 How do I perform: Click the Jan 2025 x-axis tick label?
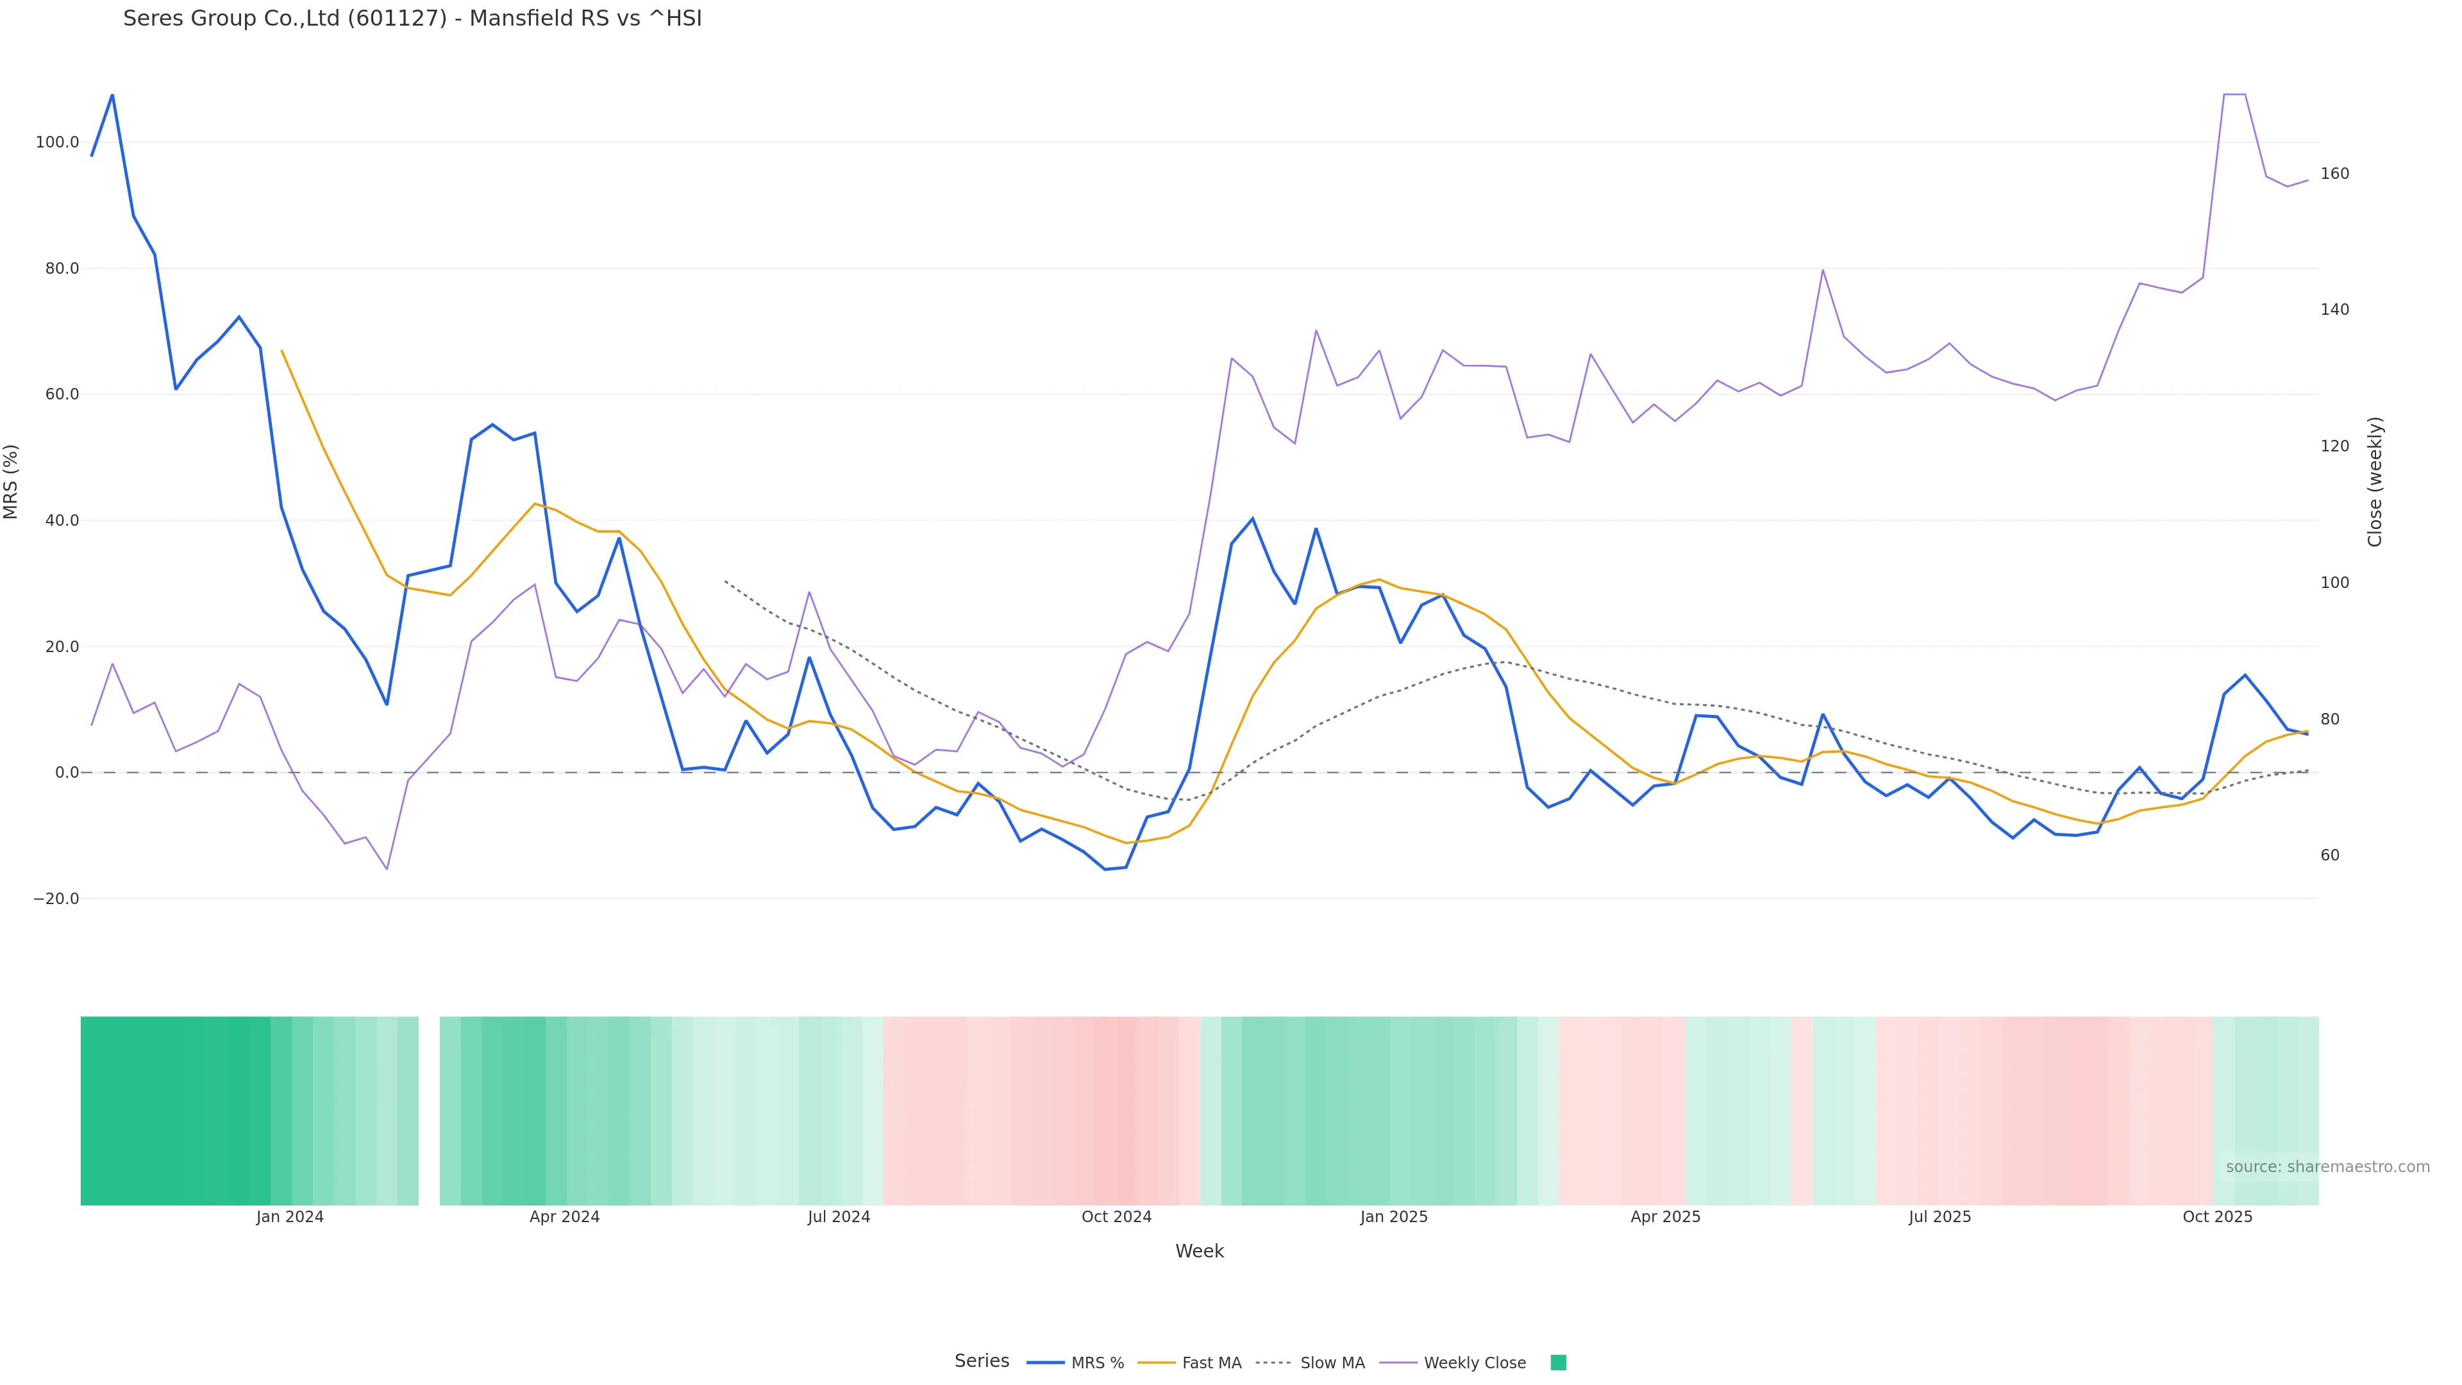coord(1393,1217)
